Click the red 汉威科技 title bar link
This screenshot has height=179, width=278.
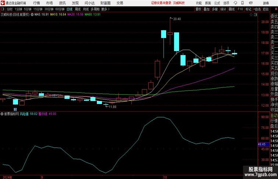point(179,3)
